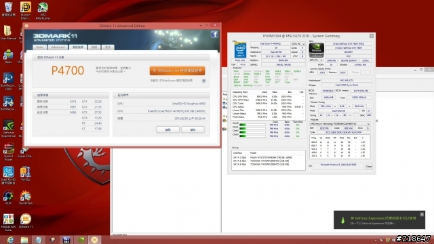Click the Intel HD Graphics 4600 GPU row
This screenshot has width=434, height=244.
[x=161, y=104]
